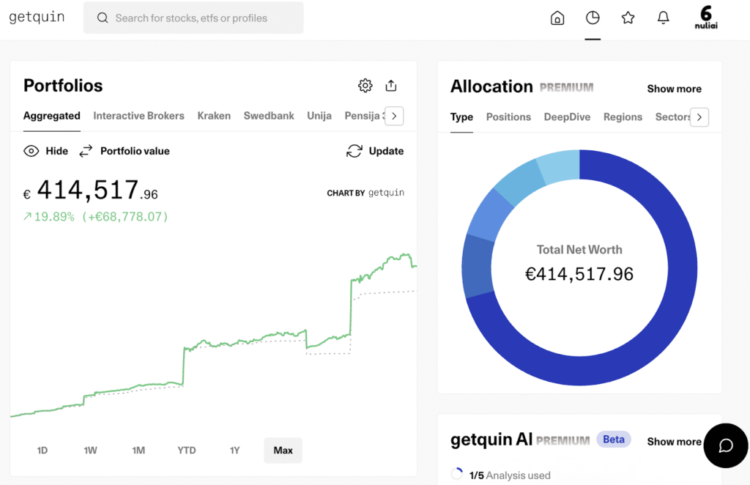750x485 pixels.
Task: Click the Portfolio value label
Action: point(135,151)
